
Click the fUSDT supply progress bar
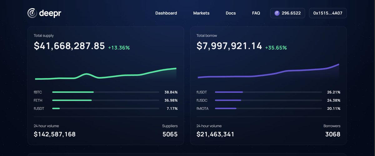click(106, 108)
